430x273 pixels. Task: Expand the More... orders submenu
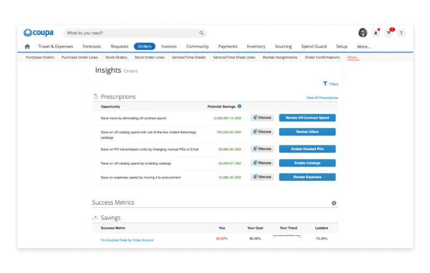point(353,58)
